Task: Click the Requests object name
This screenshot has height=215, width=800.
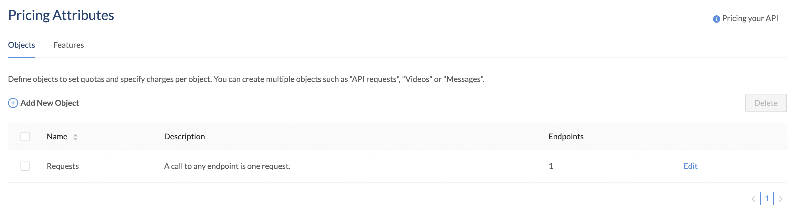Action: 63,166
